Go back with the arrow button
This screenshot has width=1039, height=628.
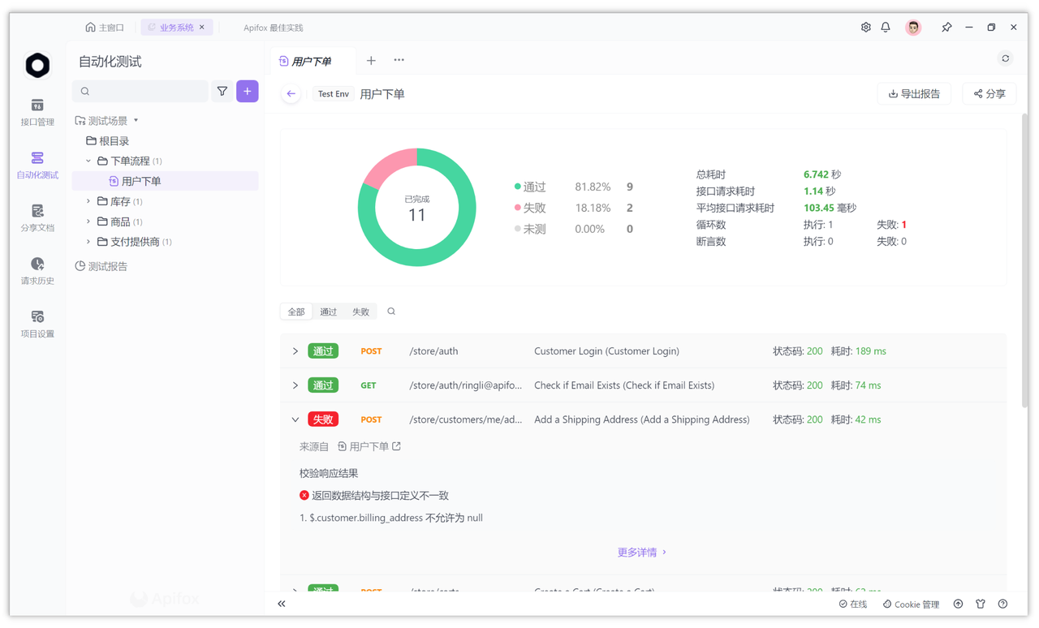[x=291, y=94]
